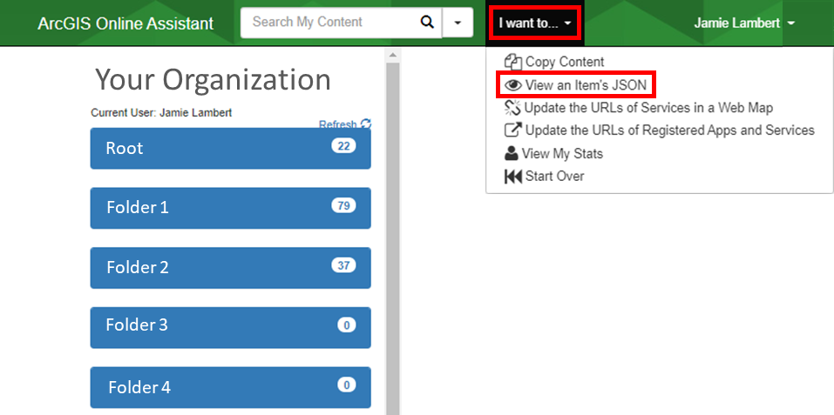This screenshot has width=834, height=415.
Task: Open Folder 1 with 79 items
Action: point(230,207)
